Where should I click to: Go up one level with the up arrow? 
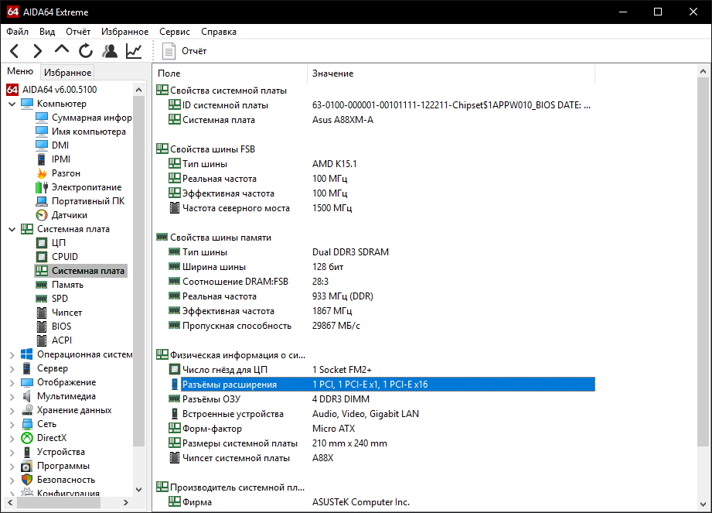pyautogui.click(x=62, y=49)
